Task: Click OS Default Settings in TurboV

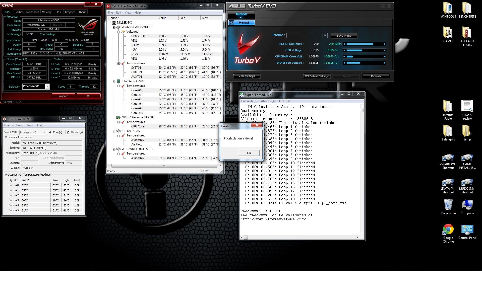Action: 317,76
